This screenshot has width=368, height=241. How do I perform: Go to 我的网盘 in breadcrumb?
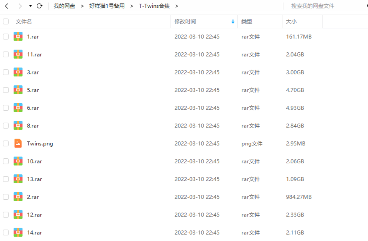[64, 6]
